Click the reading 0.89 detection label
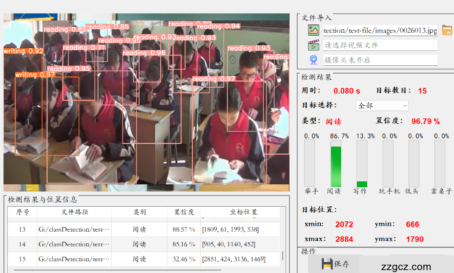 point(65,30)
